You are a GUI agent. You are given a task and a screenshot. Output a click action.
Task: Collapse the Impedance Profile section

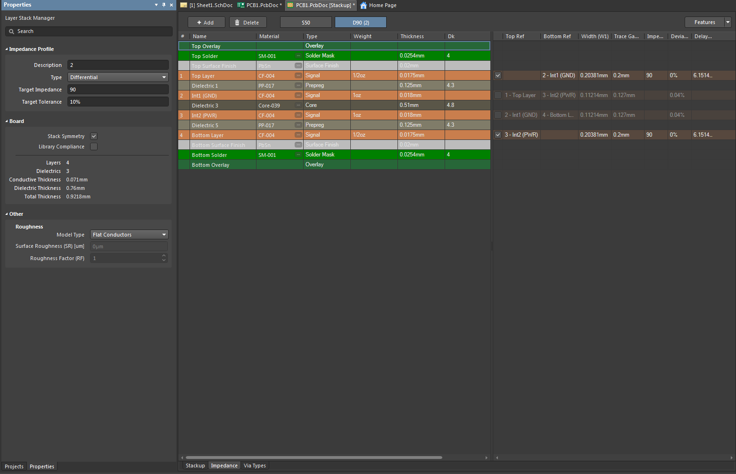(x=6, y=49)
